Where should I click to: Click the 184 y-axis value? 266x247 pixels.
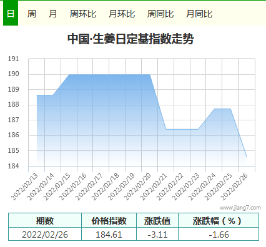[13, 166]
